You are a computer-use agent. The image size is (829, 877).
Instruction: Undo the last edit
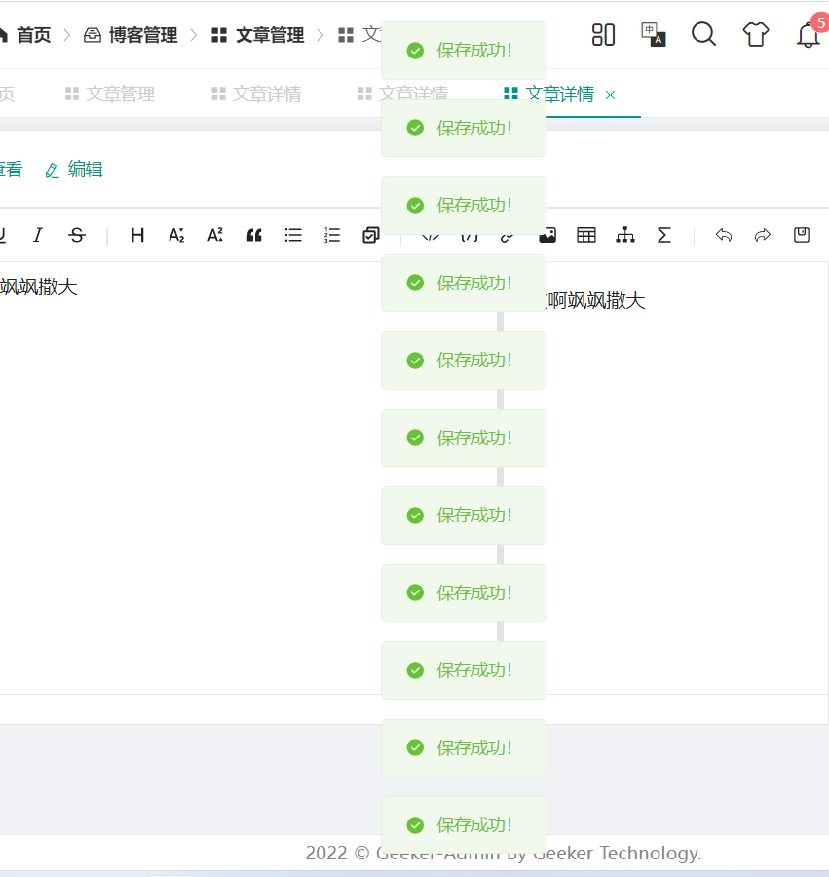pyautogui.click(x=724, y=235)
